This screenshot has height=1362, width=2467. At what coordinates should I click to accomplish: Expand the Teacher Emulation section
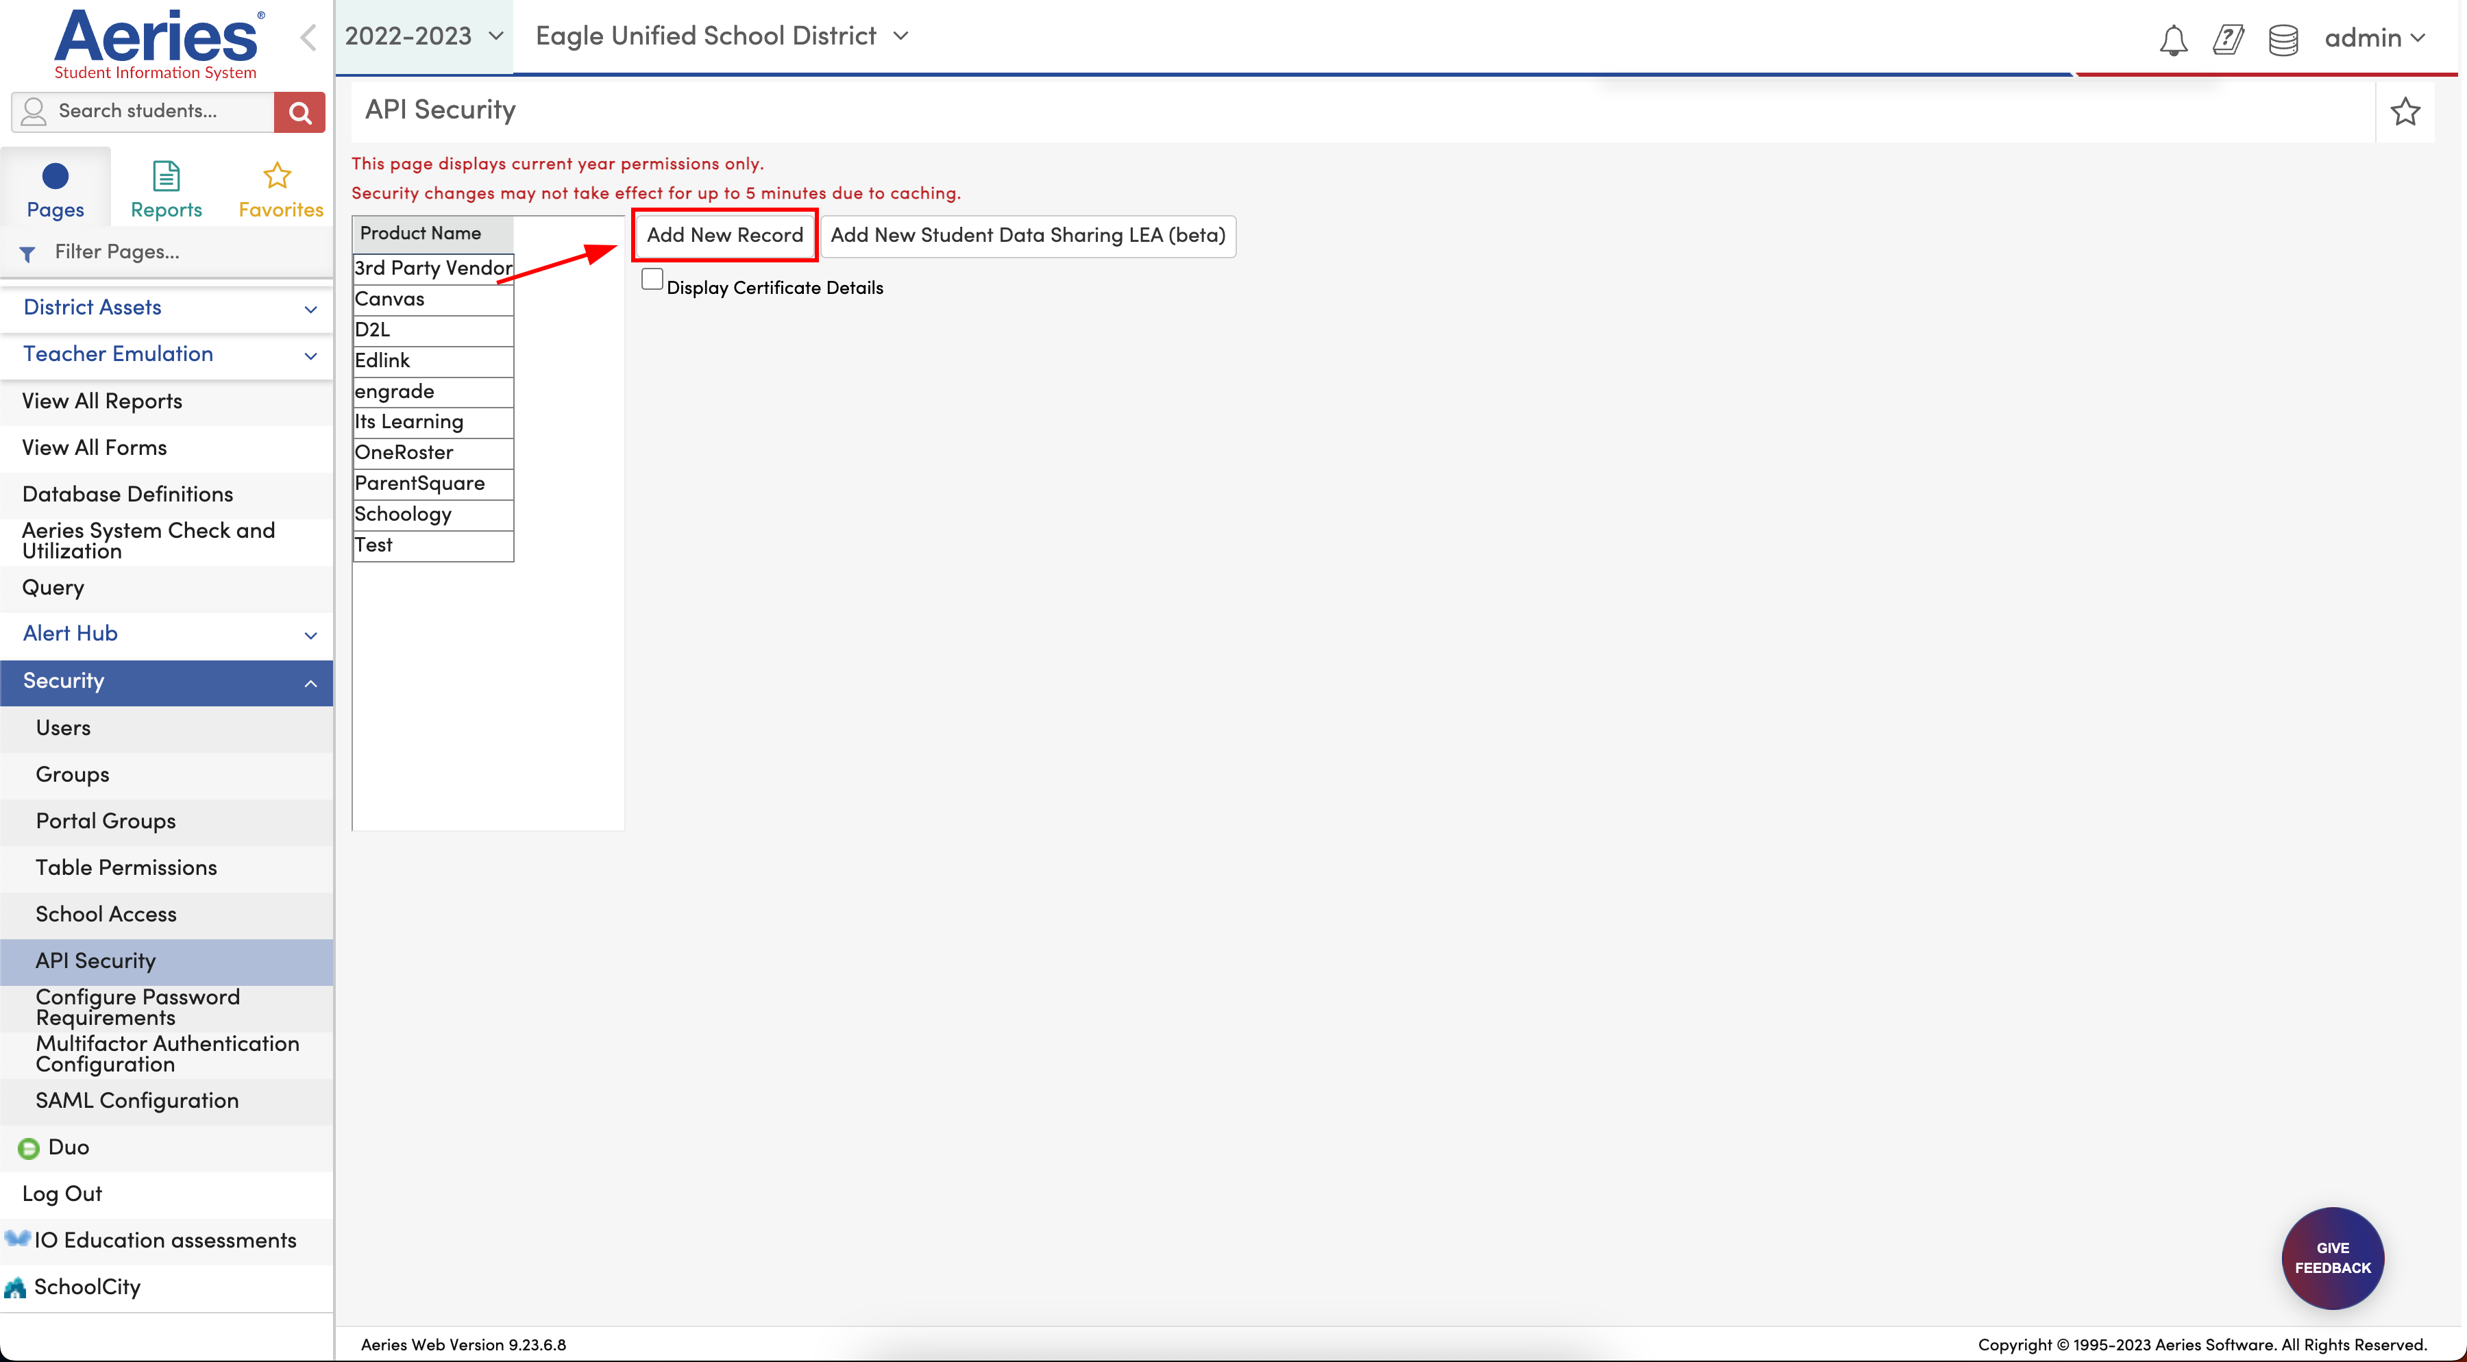tap(167, 354)
